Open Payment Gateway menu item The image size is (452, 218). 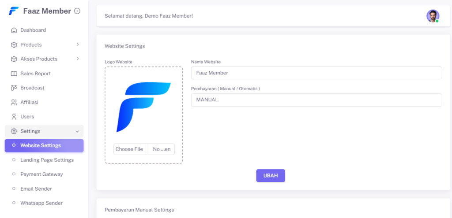pyautogui.click(x=41, y=174)
